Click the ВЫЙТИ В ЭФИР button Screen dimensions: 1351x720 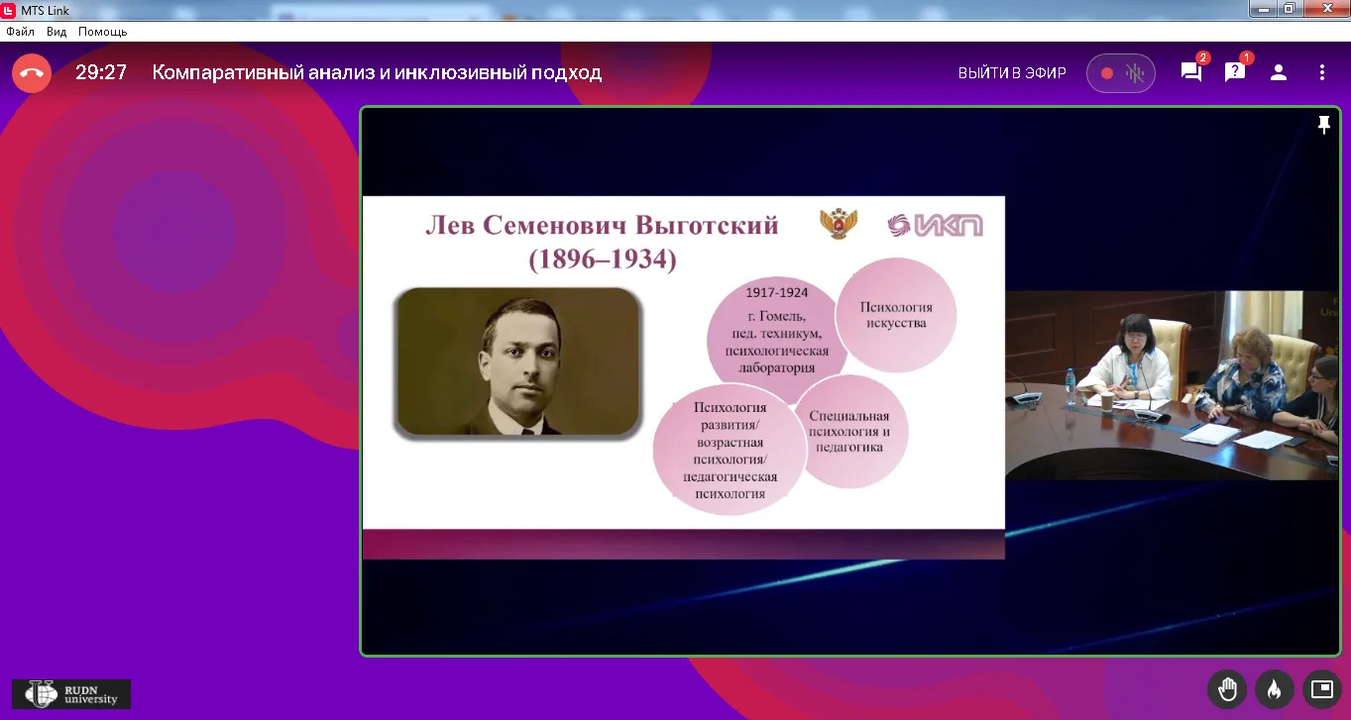point(1012,73)
